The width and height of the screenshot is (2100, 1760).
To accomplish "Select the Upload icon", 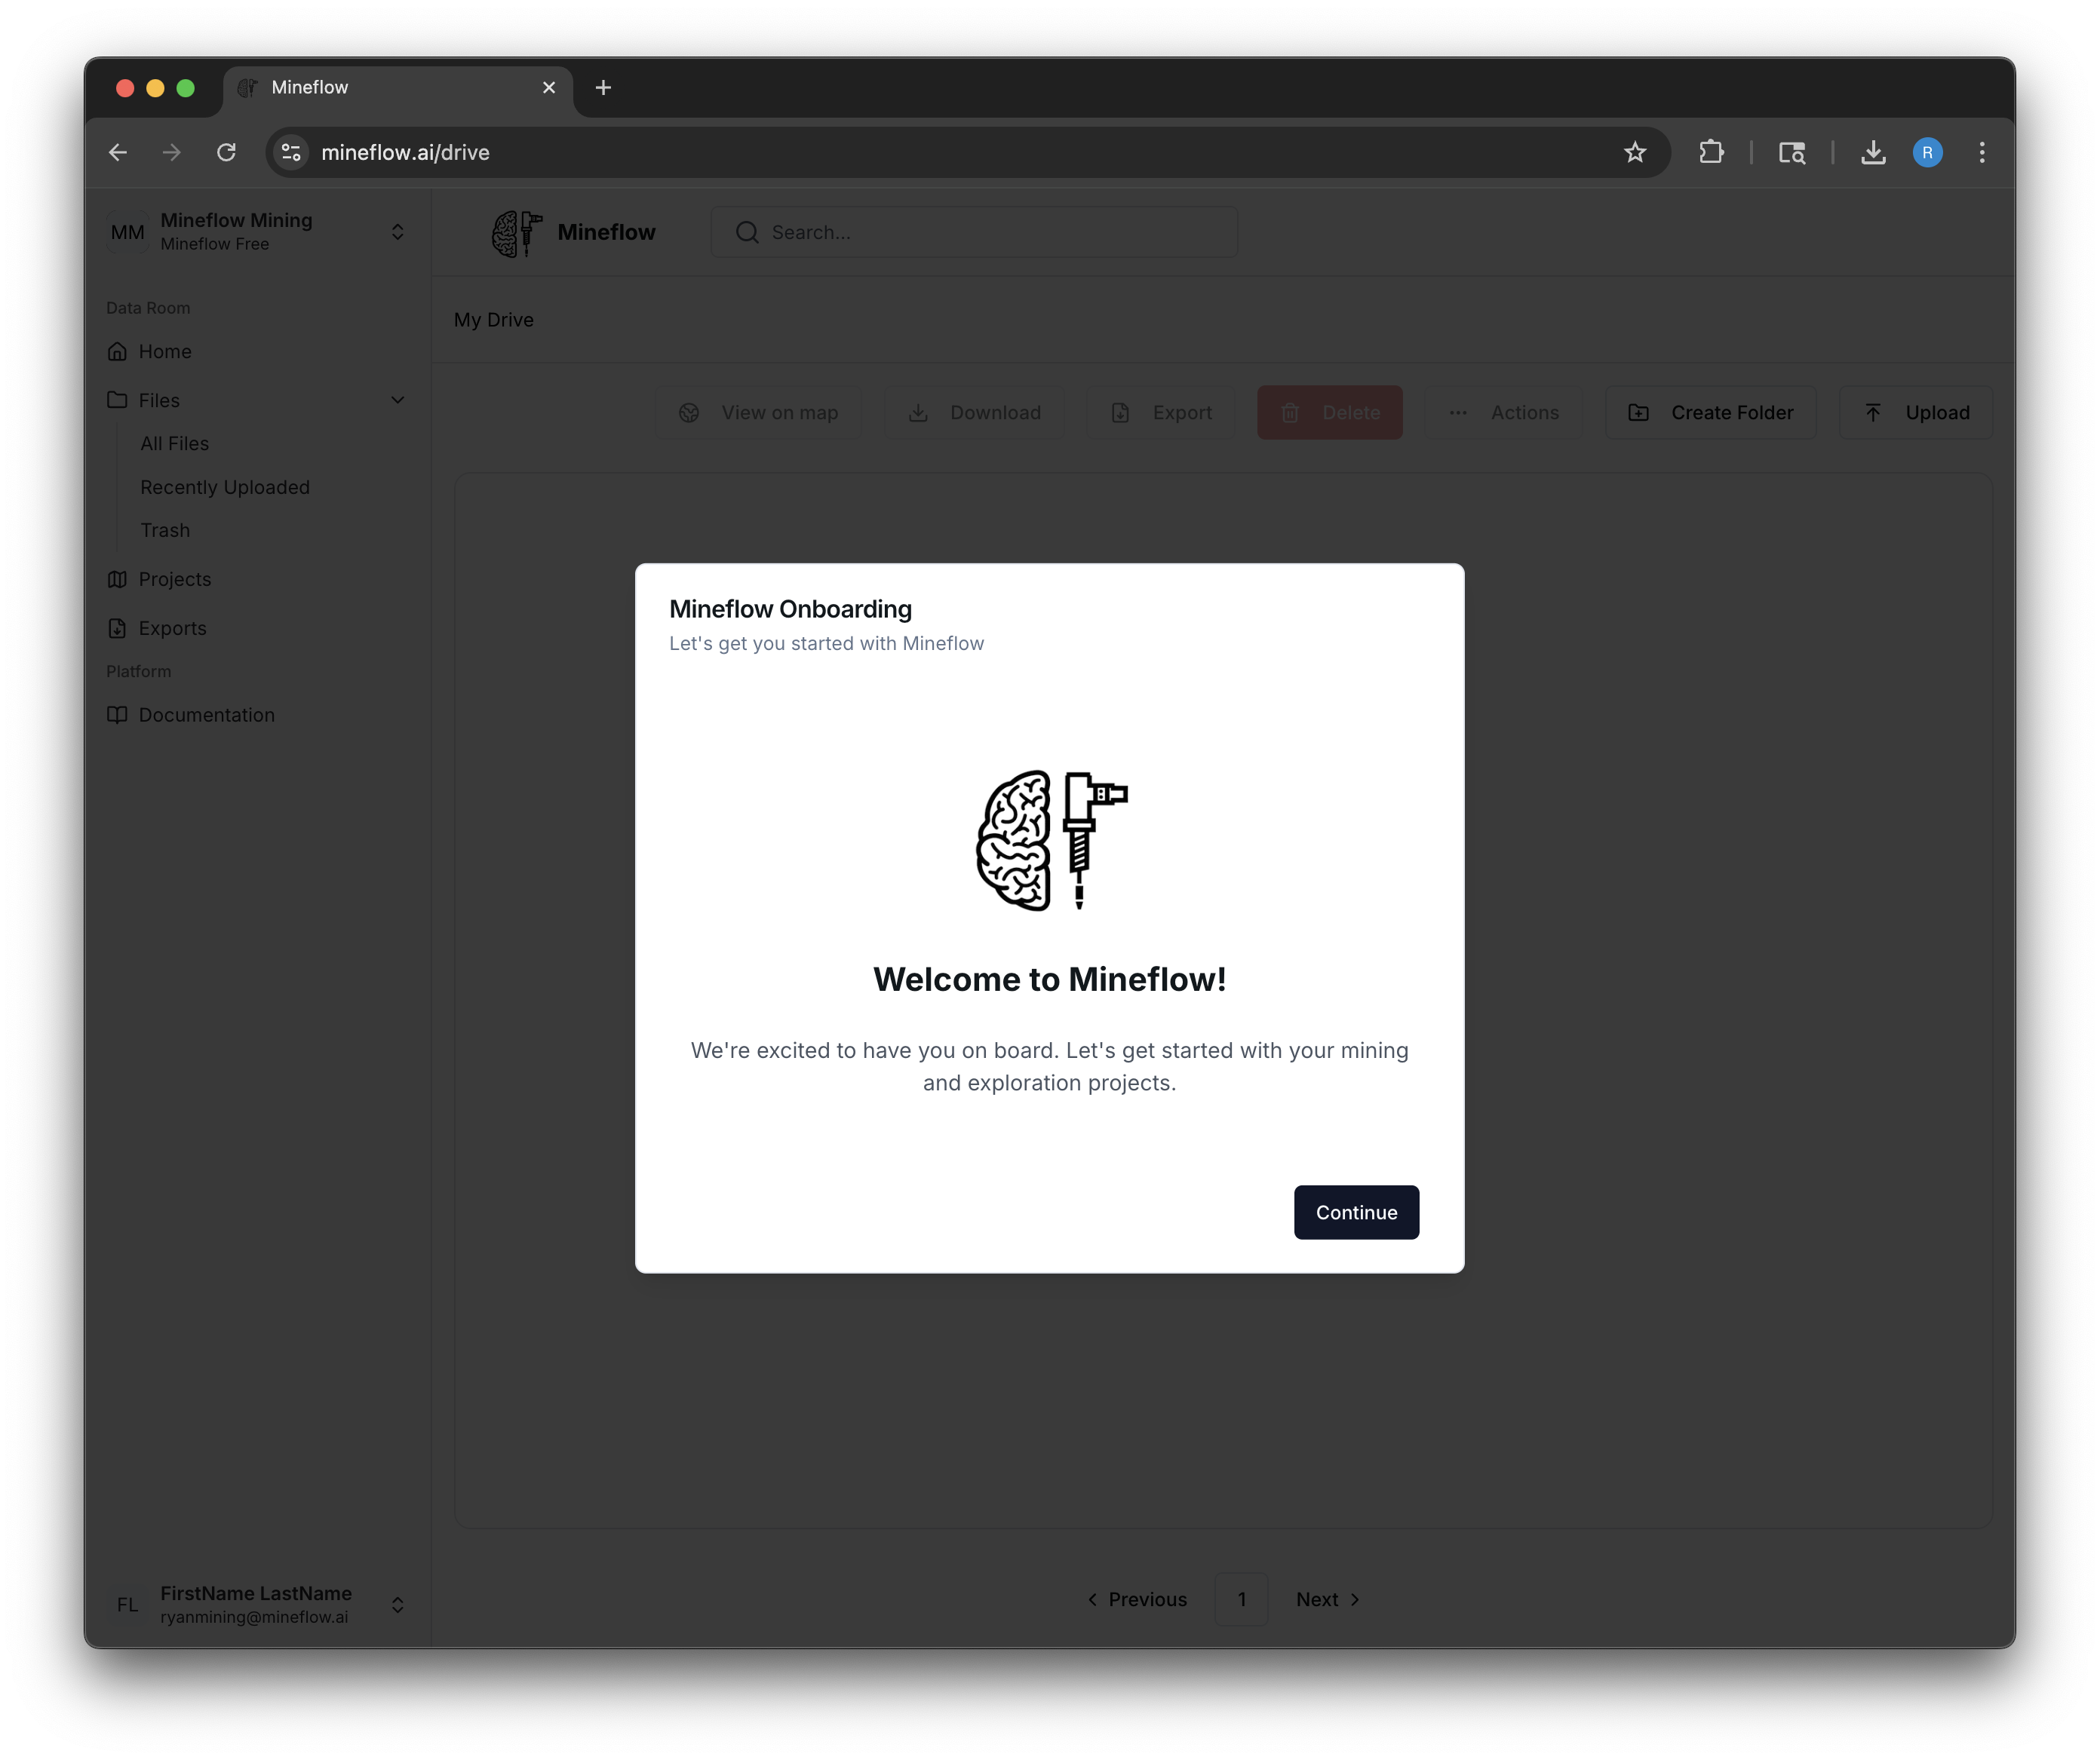I will [x=1875, y=412].
